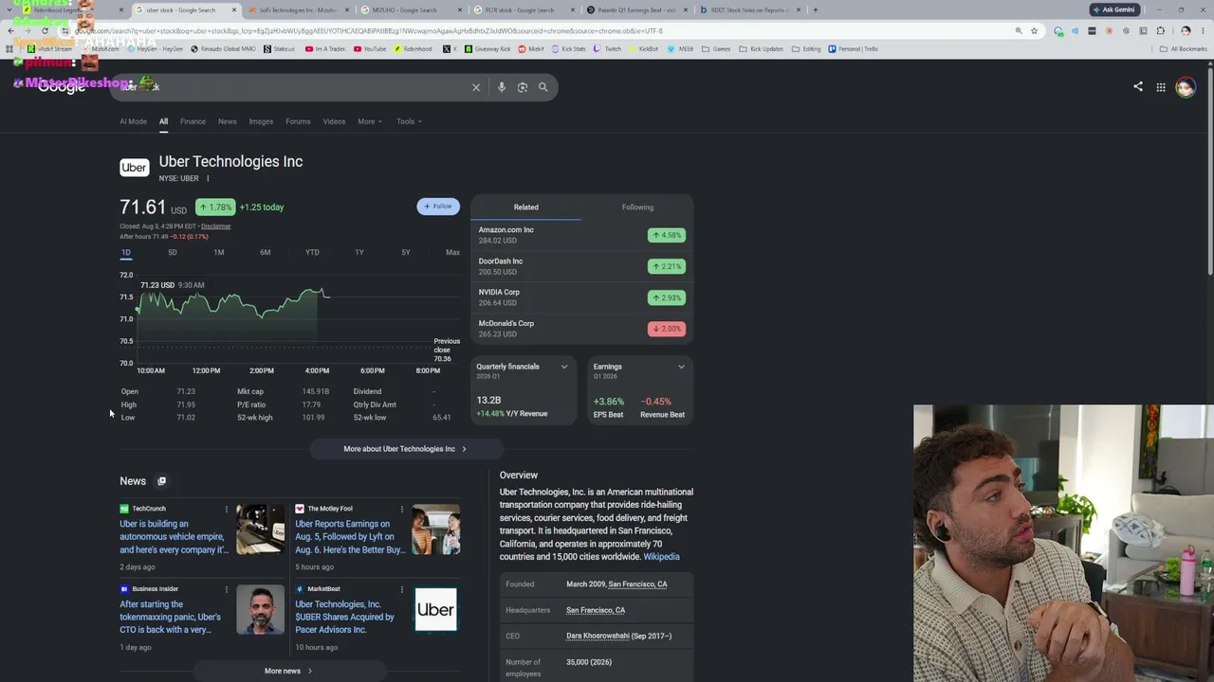Open the Following stocks tab
The width and height of the screenshot is (1214, 682).
[637, 207]
